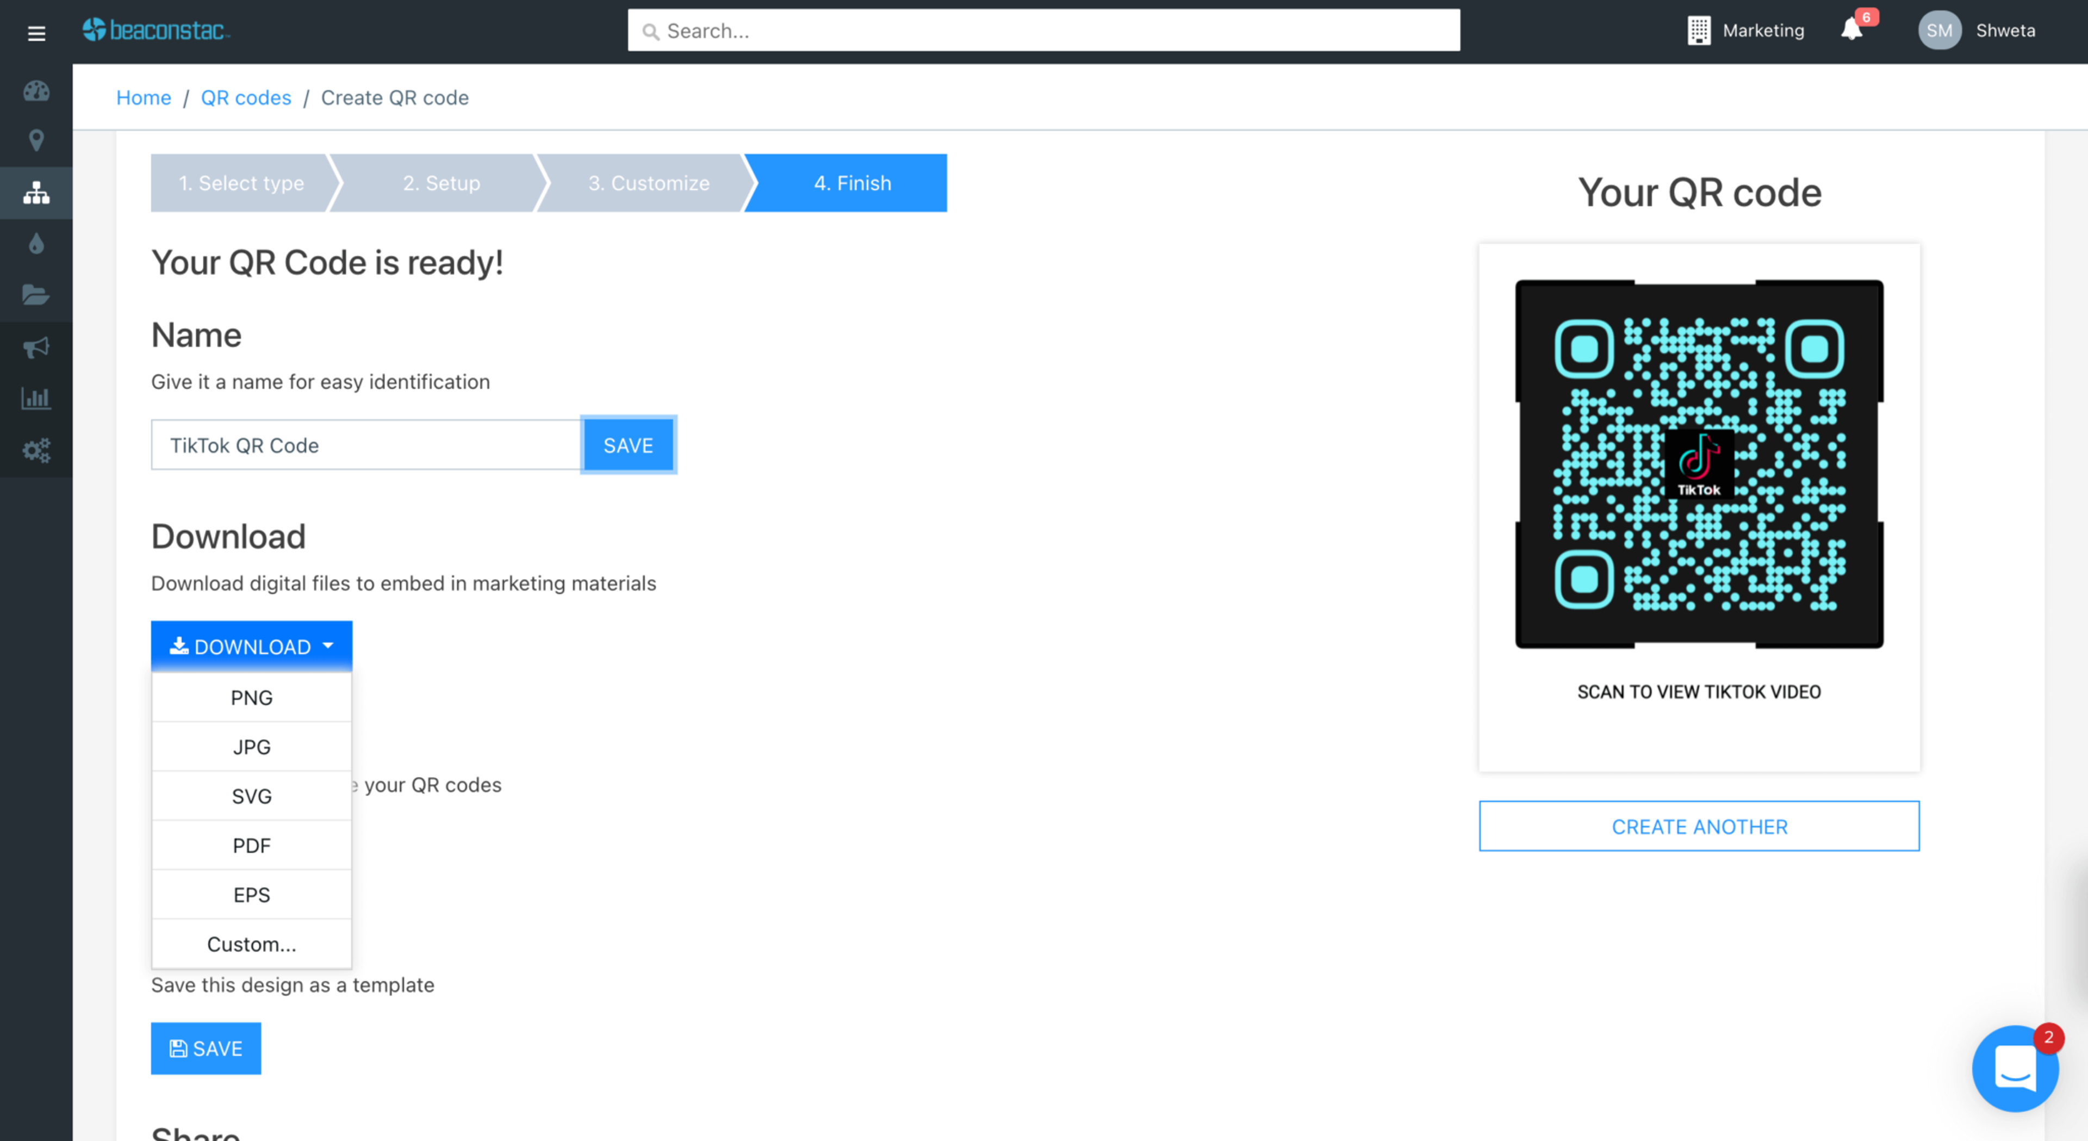
Task: Choose PDF download format
Action: tap(251, 846)
